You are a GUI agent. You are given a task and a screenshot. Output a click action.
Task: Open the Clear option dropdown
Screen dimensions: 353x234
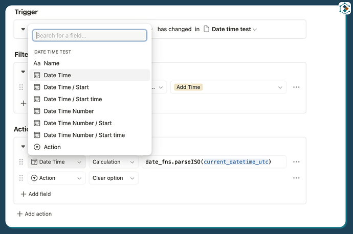click(114, 178)
